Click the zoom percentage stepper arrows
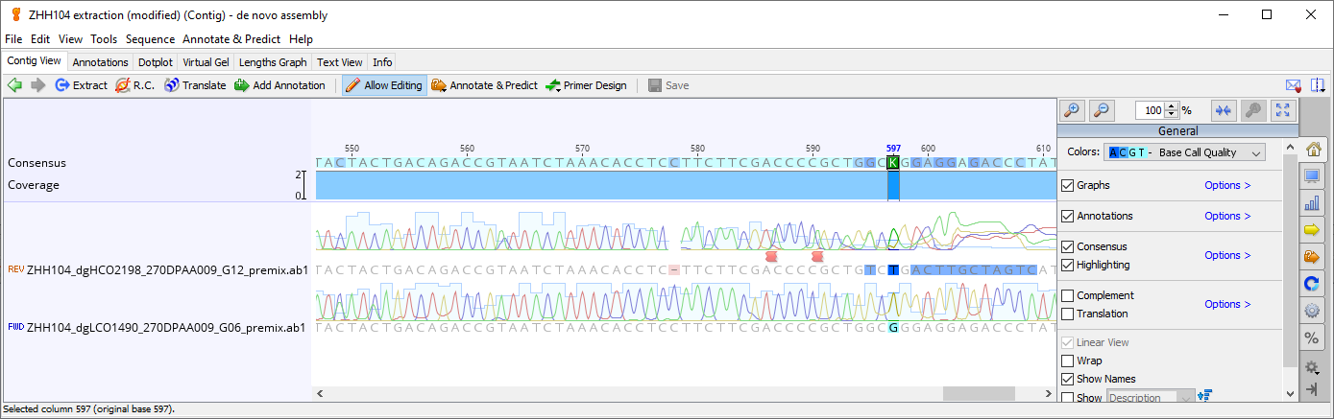1334x419 pixels. (x=1173, y=110)
